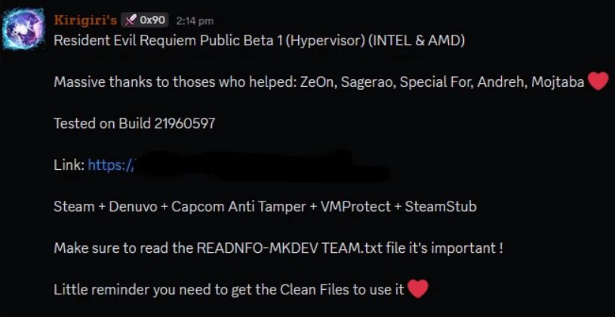The width and height of the screenshot is (615, 317).
Task: Click the "Massive thanks" credits line
Action: 318,82
